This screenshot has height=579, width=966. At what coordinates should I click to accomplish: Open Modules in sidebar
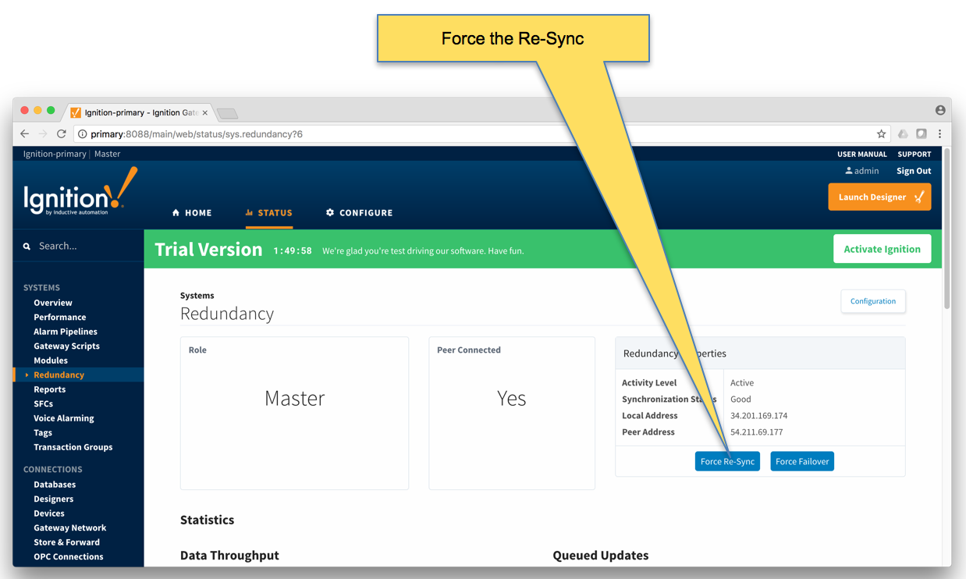coord(51,361)
